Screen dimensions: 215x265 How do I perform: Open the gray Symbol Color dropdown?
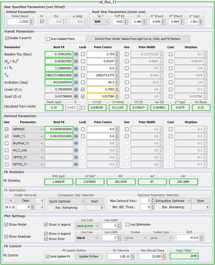(161, 238)
